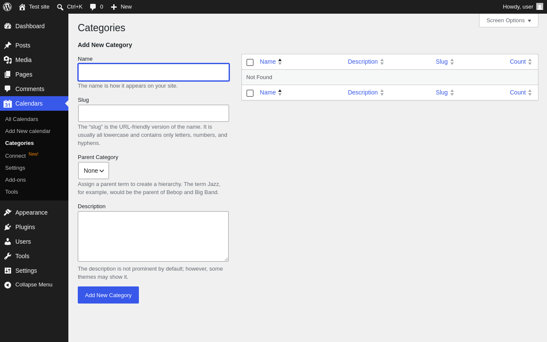Open Ctrl+K command palette label

(75, 7)
